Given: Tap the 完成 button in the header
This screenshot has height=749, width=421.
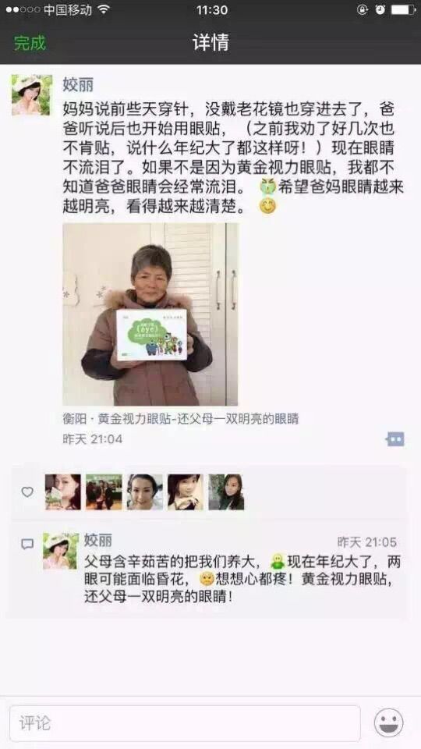Looking at the screenshot, I should point(30,43).
